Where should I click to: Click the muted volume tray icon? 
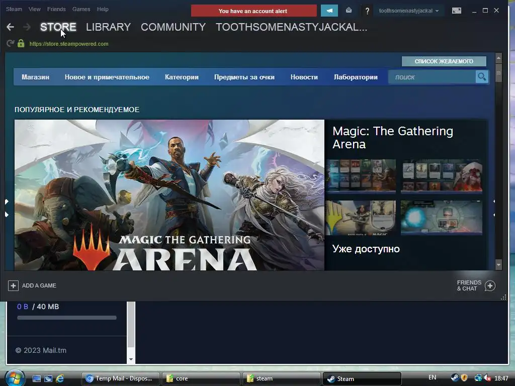[487, 378]
